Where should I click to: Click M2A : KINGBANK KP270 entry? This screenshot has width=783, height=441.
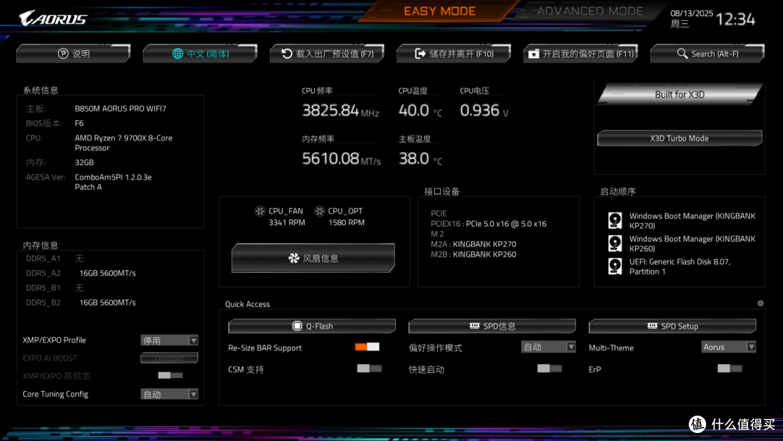(473, 244)
